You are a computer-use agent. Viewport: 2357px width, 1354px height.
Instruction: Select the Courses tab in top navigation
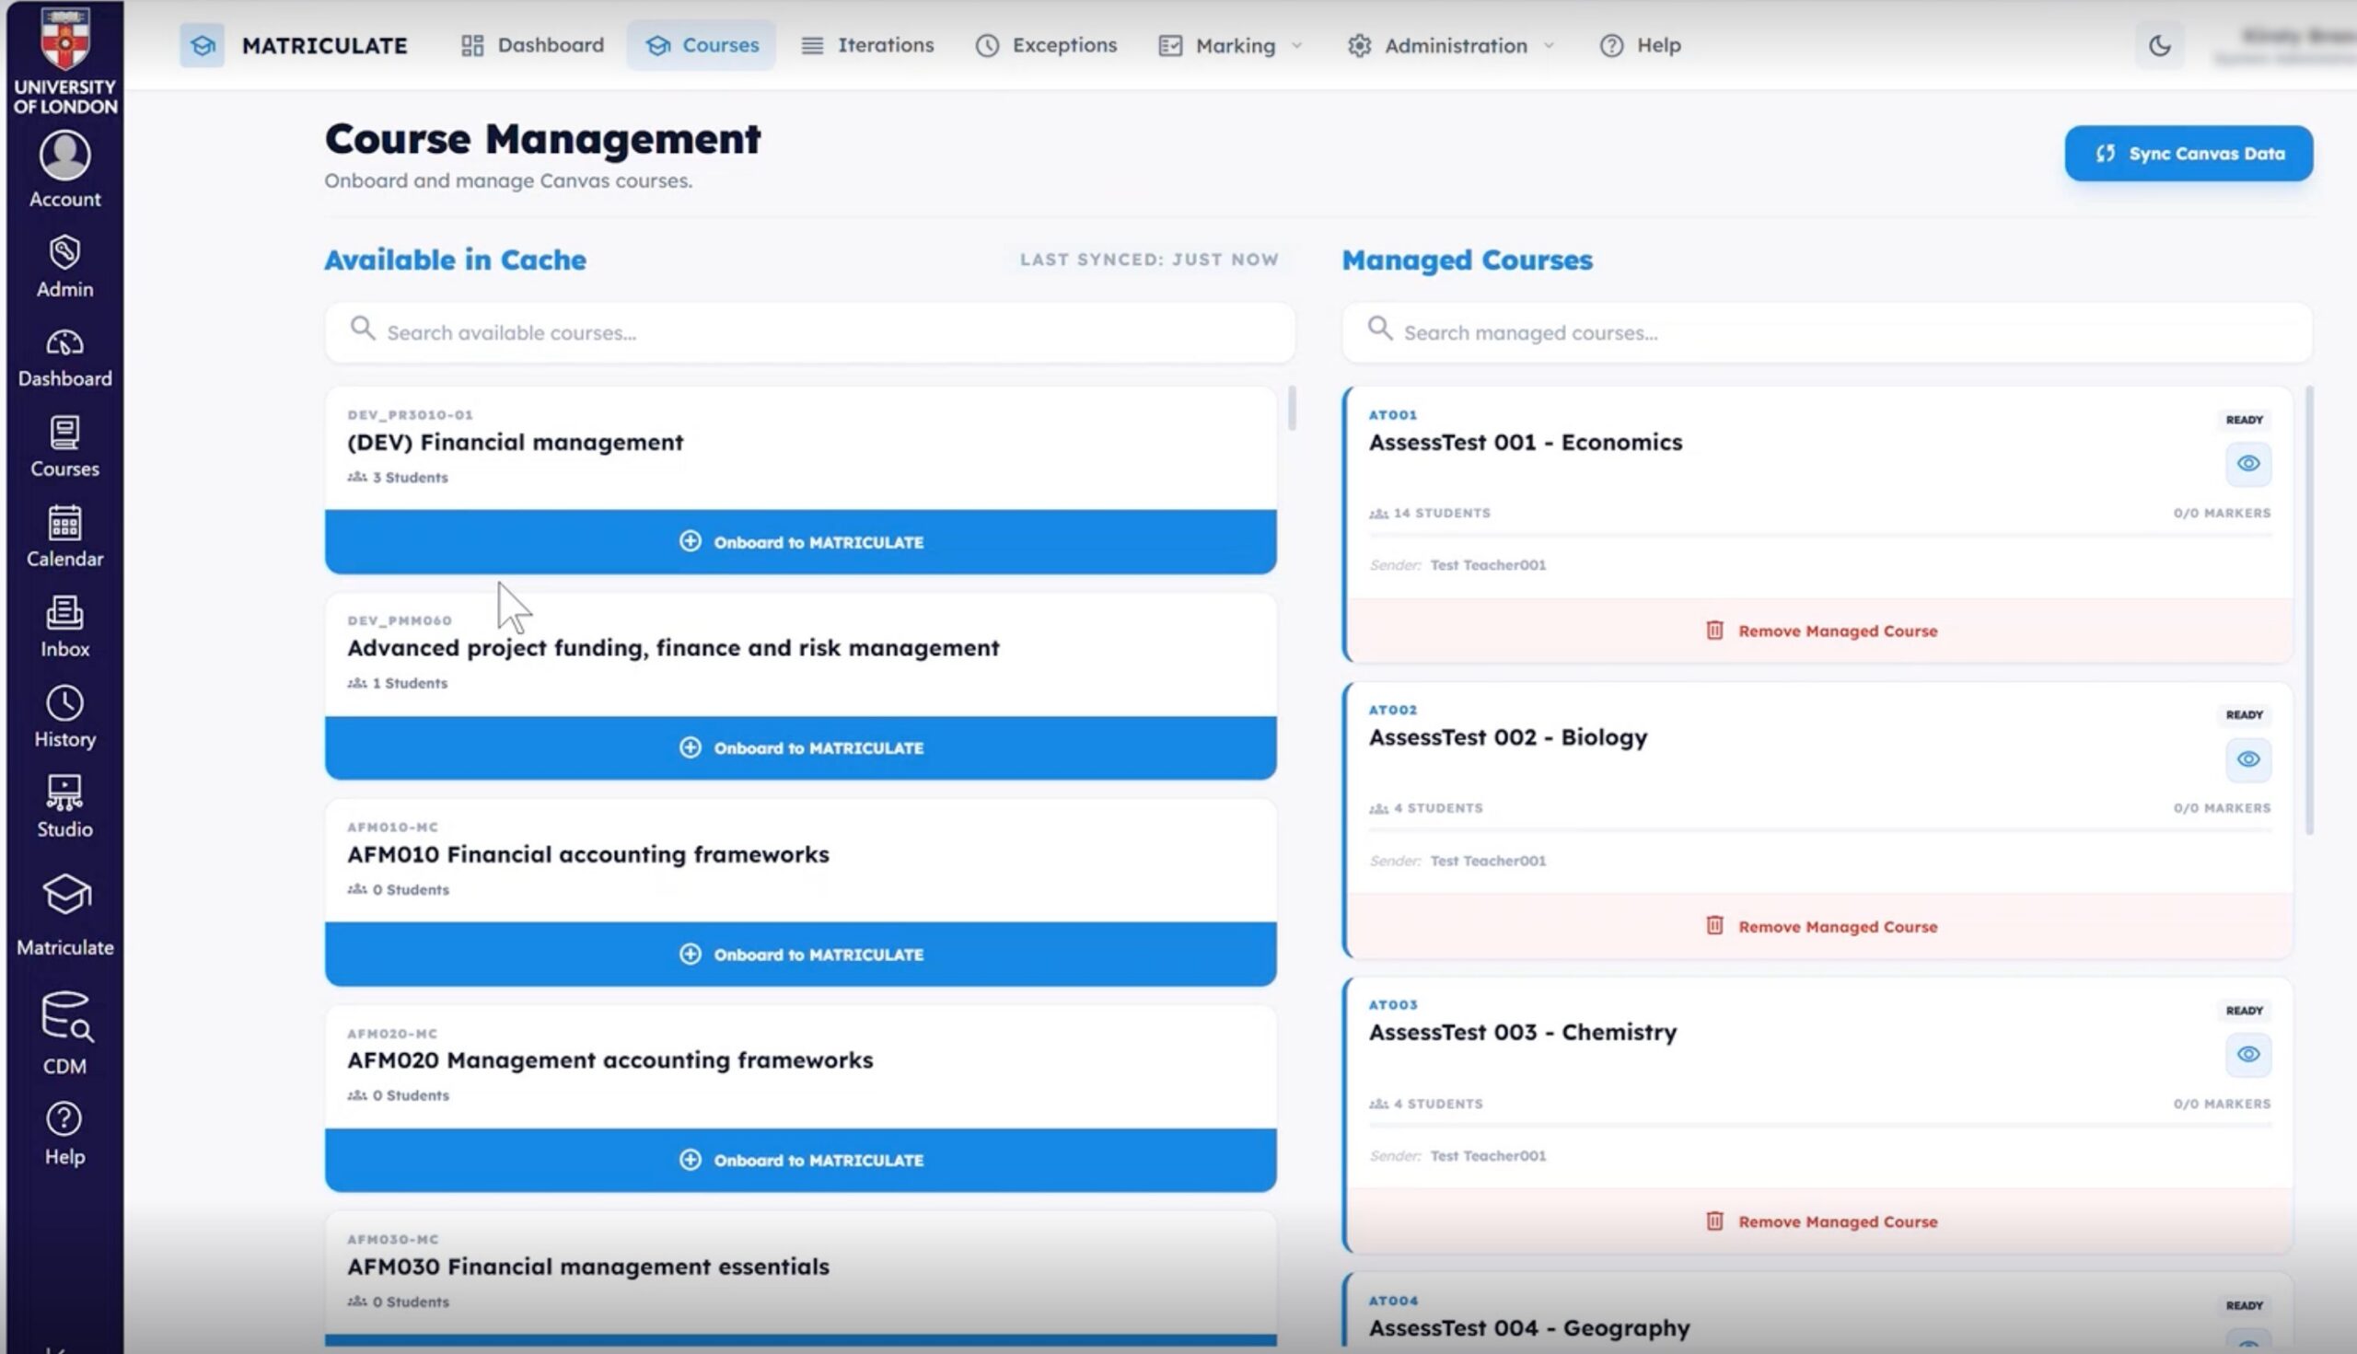[x=702, y=44]
